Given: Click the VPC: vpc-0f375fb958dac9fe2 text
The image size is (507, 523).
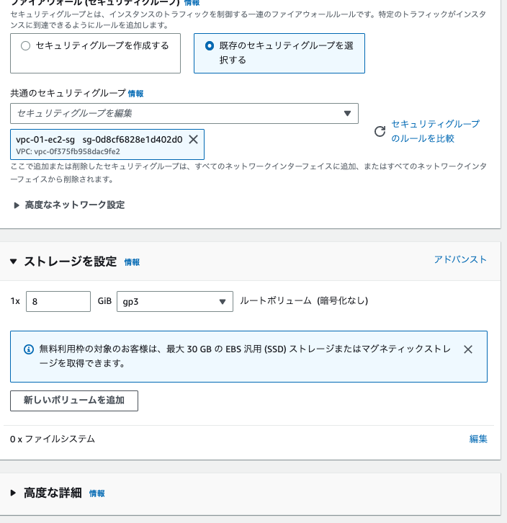Looking at the screenshot, I should (68, 151).
